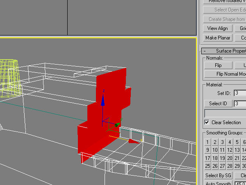Click the Set ID material field

click(240, 93)
